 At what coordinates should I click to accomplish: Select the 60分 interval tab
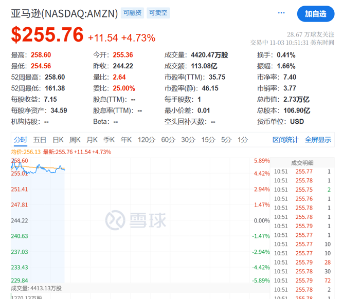click(x=168, y=140)
